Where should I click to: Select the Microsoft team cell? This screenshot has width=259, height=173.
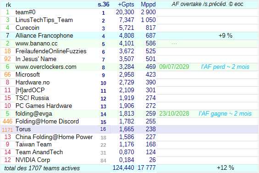(28, 75)
